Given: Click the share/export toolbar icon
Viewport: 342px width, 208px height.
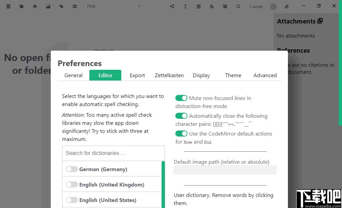Looking at the screenshot, I should tap(172, 6).
